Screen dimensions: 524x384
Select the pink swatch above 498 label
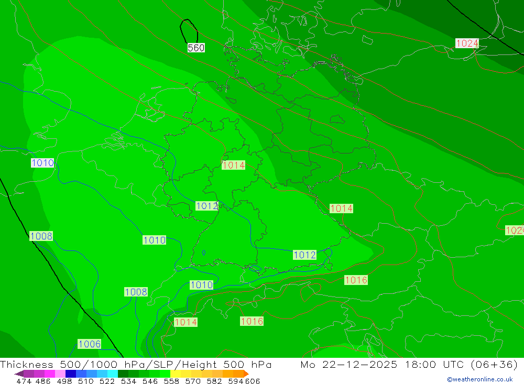point(60,374)
